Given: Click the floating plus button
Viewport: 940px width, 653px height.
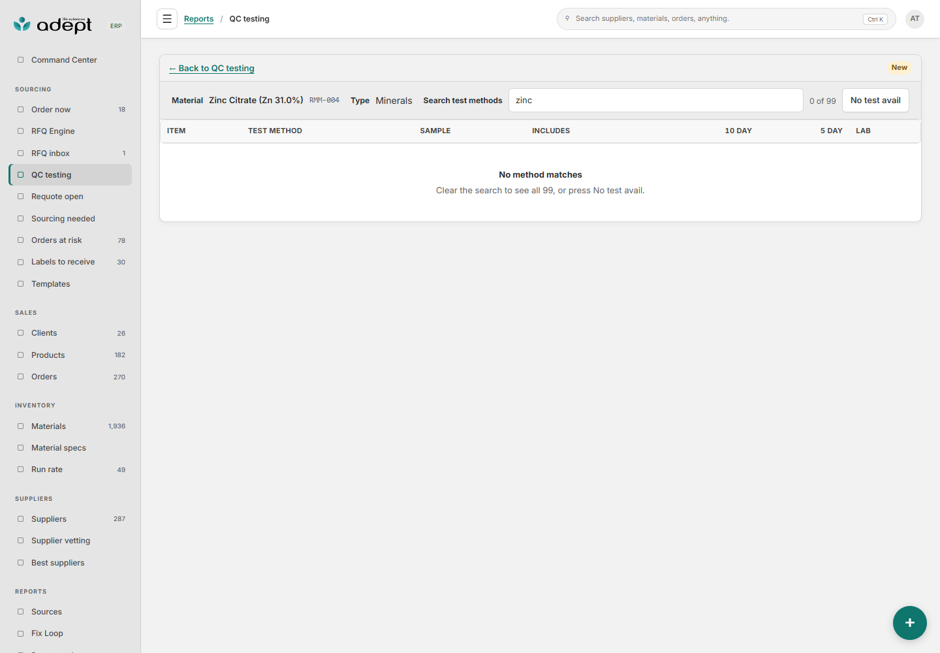Looking at the screenshot, I should click(910, 623).
